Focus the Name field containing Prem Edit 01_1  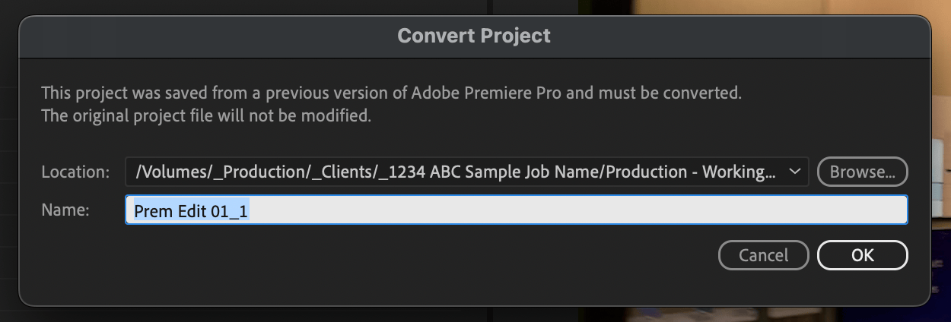516,210
